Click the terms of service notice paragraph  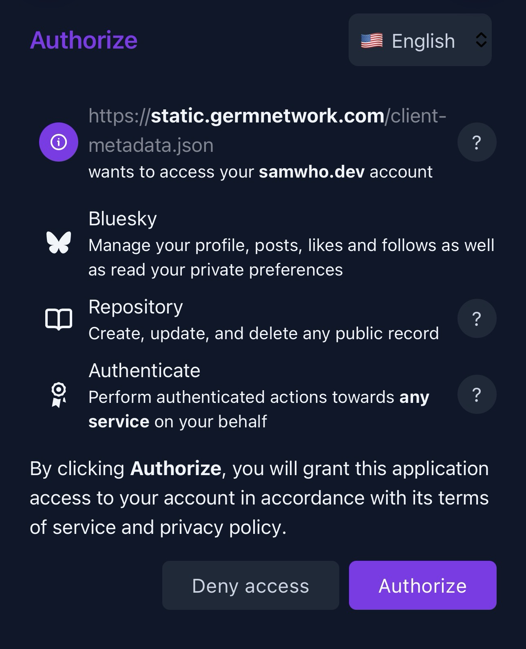(x=259, y=498)
